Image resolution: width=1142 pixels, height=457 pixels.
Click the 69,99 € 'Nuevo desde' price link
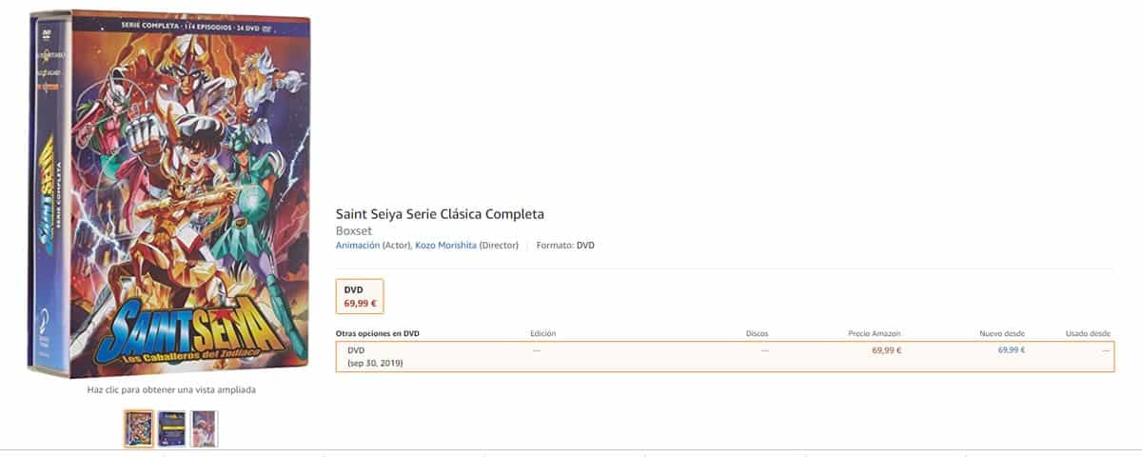1011,350
